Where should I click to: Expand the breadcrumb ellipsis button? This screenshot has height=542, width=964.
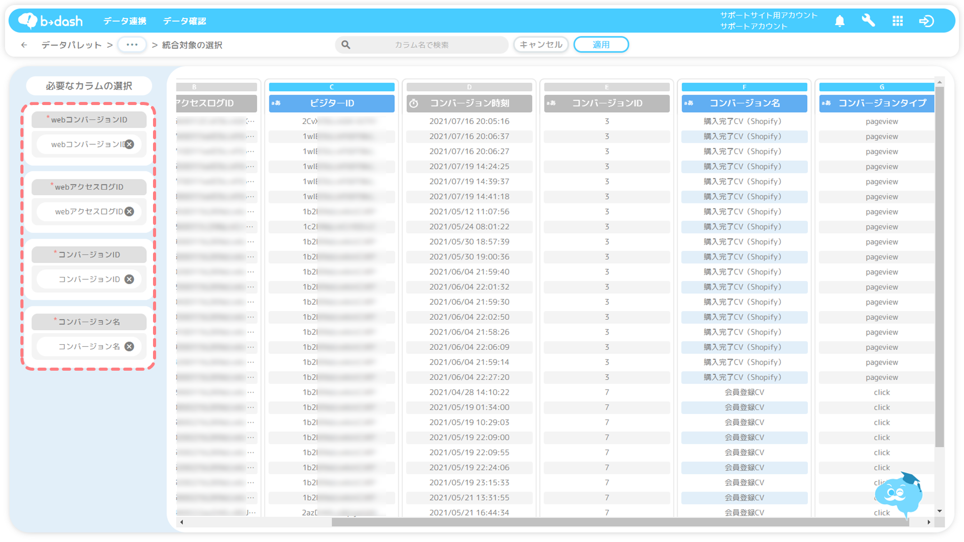coord(132,45)
